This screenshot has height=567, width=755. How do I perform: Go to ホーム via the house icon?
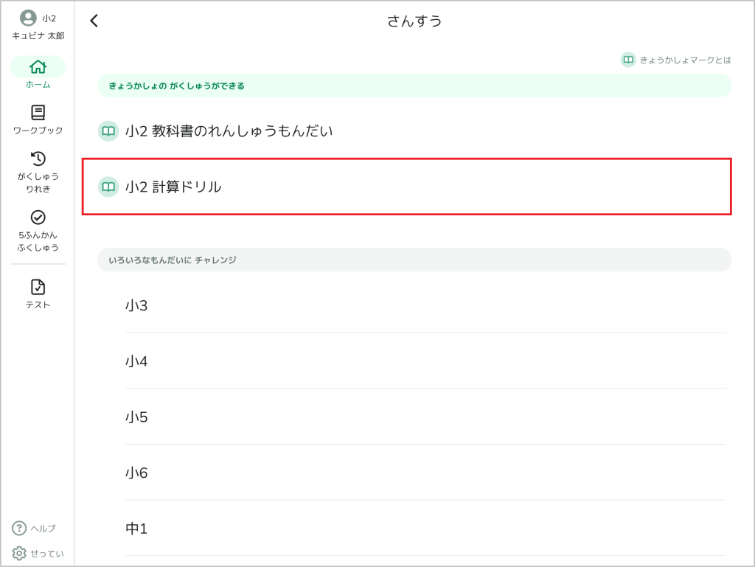tap(38, 66)
